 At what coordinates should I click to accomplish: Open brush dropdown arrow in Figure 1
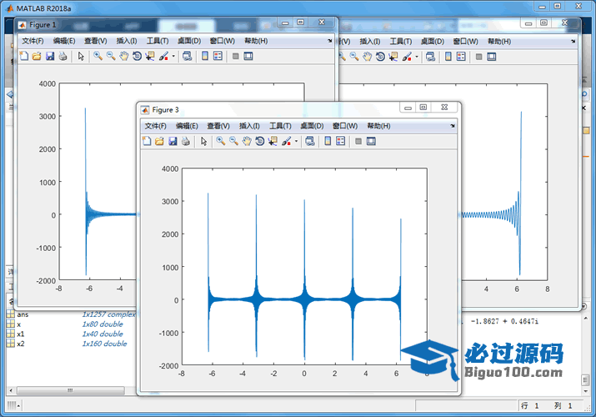(173, 56)
